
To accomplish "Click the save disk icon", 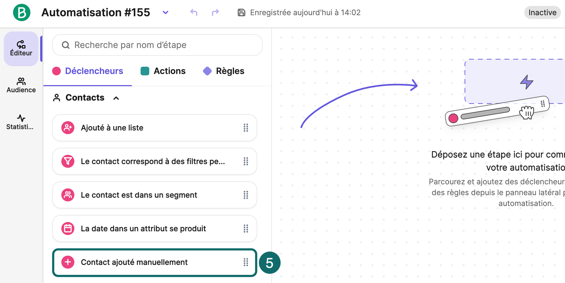I will click(241, 12).
